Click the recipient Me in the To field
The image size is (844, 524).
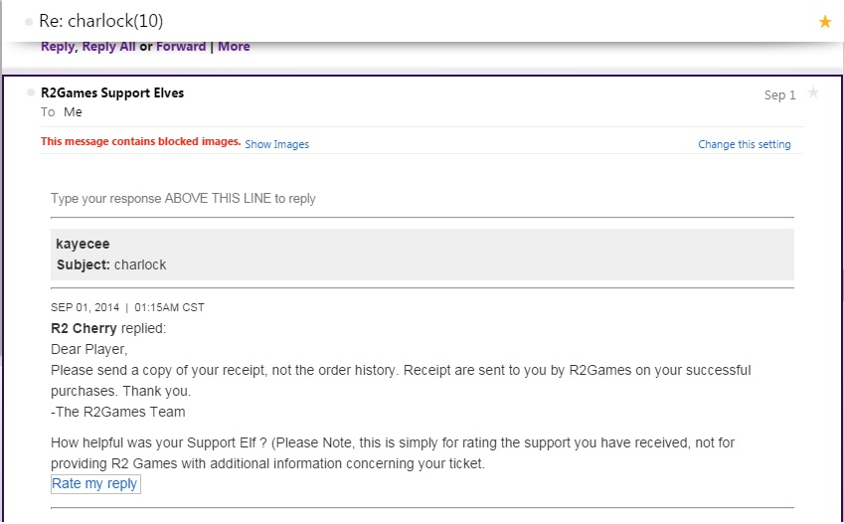point(73,112)
